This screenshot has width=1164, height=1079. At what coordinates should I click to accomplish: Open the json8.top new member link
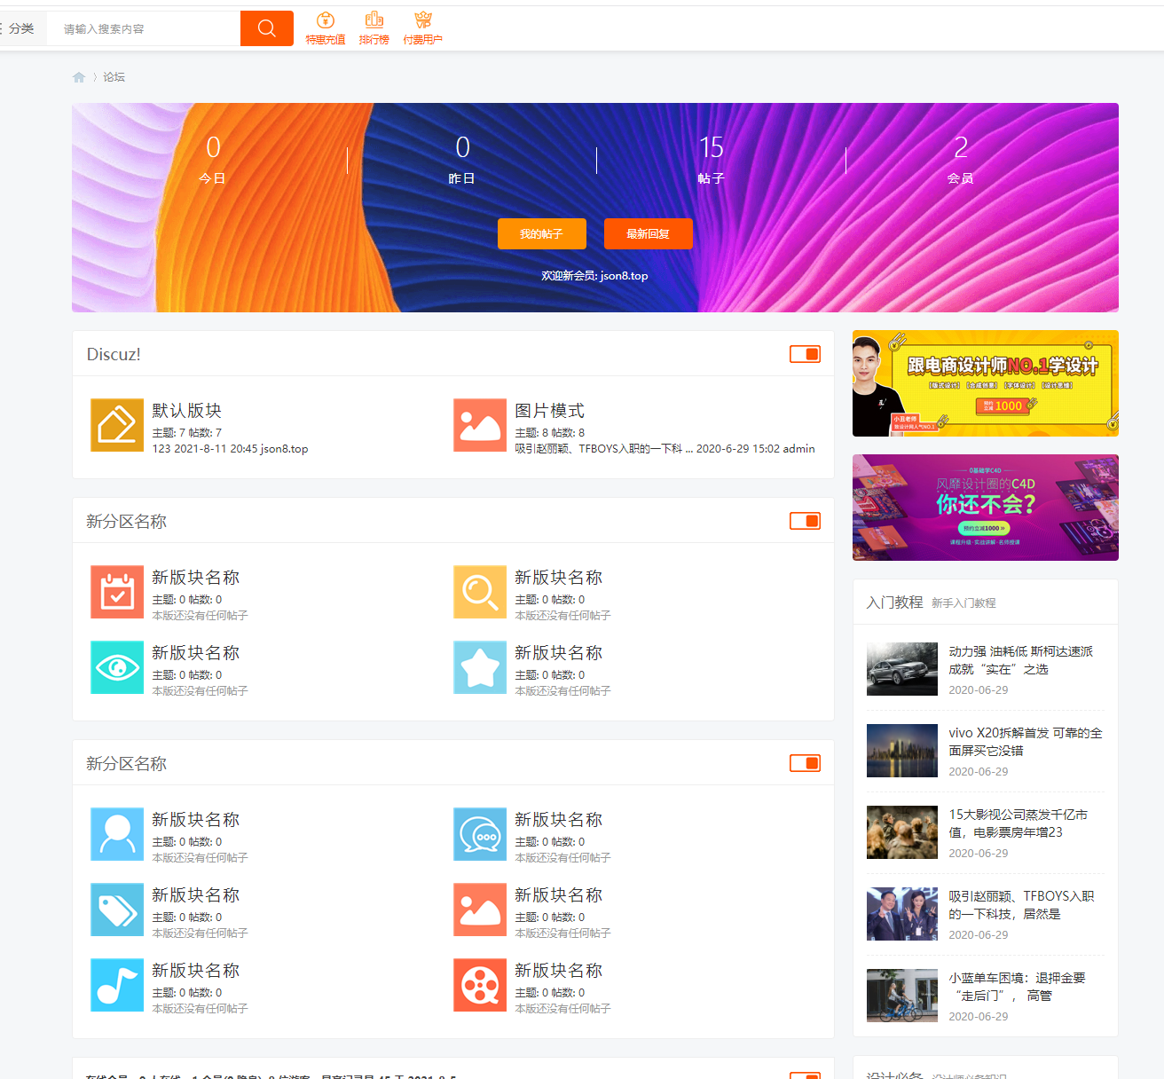pyautogui.click(x=624, y=276)
